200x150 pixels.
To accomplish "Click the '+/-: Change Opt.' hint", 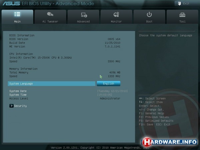I will tap(151, 110).
